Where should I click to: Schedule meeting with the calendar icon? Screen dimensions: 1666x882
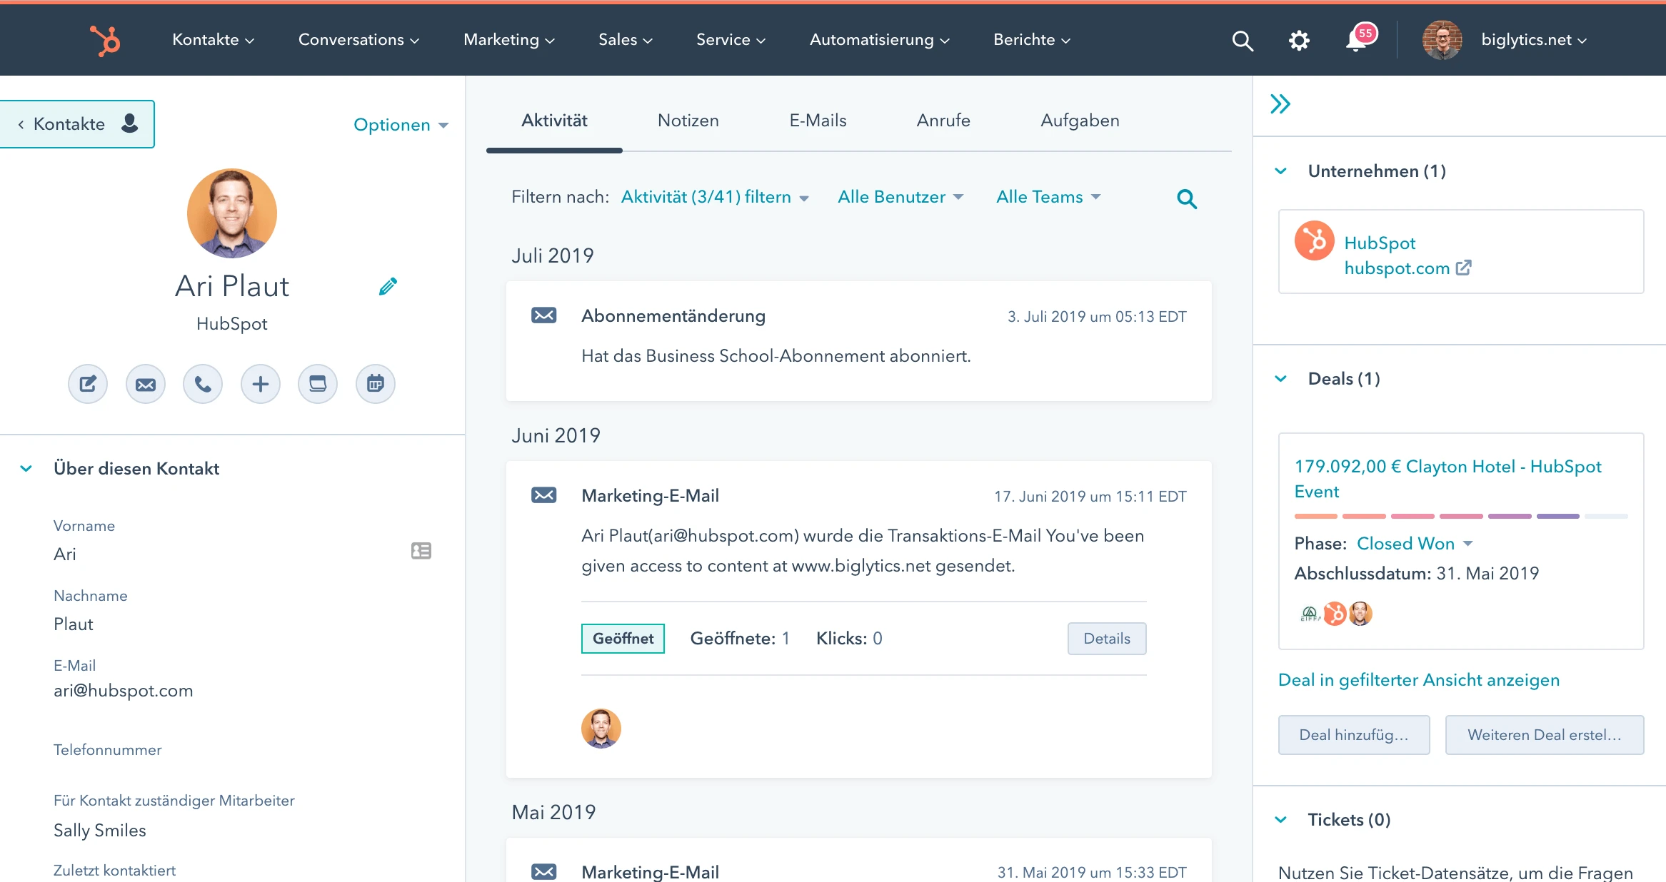pyautogui.click(x=376, y=384)
